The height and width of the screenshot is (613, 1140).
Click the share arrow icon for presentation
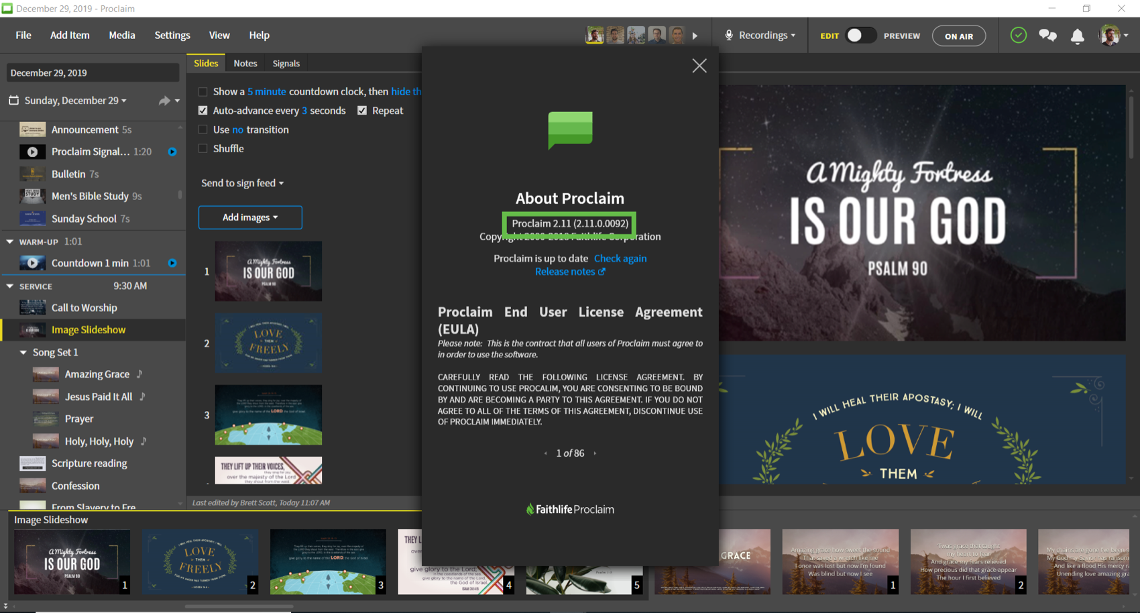(164, 101)
